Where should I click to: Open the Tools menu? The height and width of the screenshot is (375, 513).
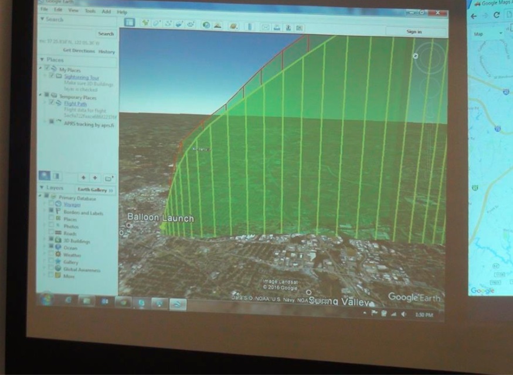pos(90,11)
